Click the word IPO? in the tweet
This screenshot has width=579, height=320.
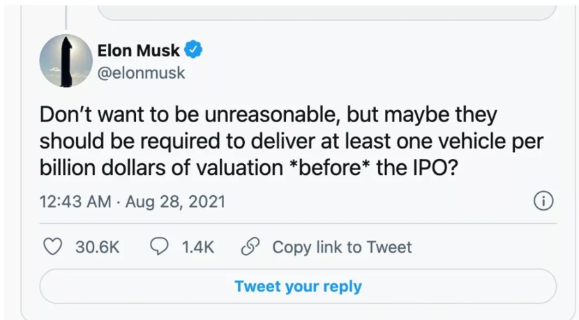[437, 167]
